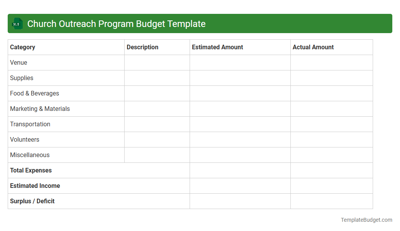
Task: Select the Transportation category
Action: pos(30,124)
